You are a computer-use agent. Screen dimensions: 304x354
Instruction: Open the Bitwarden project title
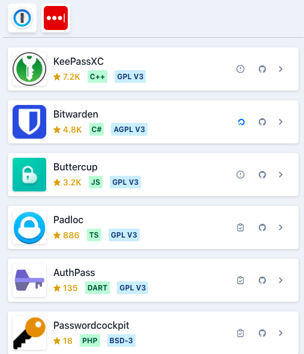point(76,114)
